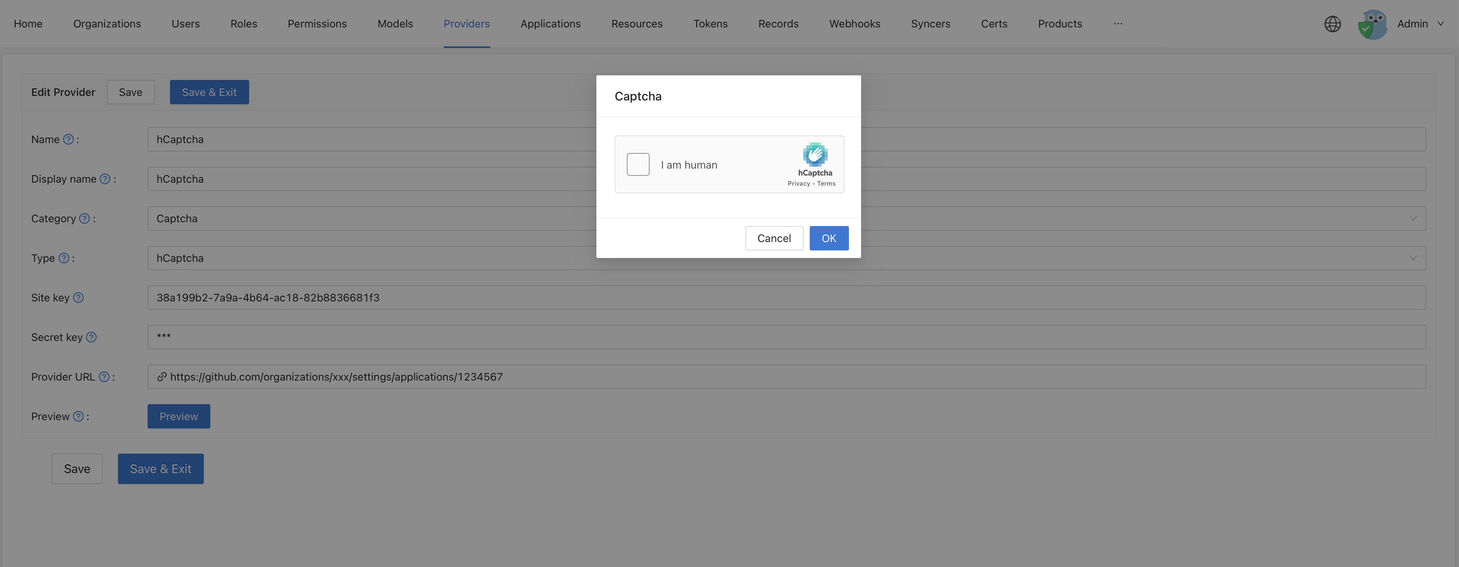This screenshot has width=1459, height=567.
Task: Click the help icon beside Display name
Action: tap(105, 178)
